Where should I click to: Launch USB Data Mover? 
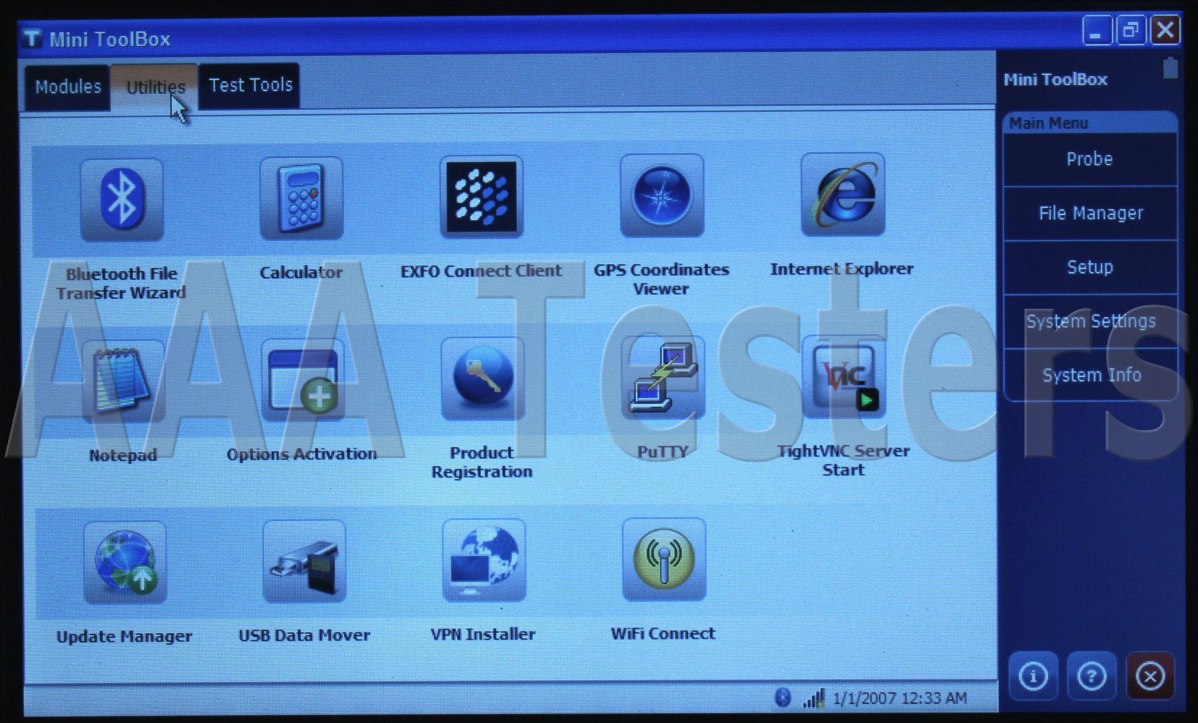coord(304,561)
